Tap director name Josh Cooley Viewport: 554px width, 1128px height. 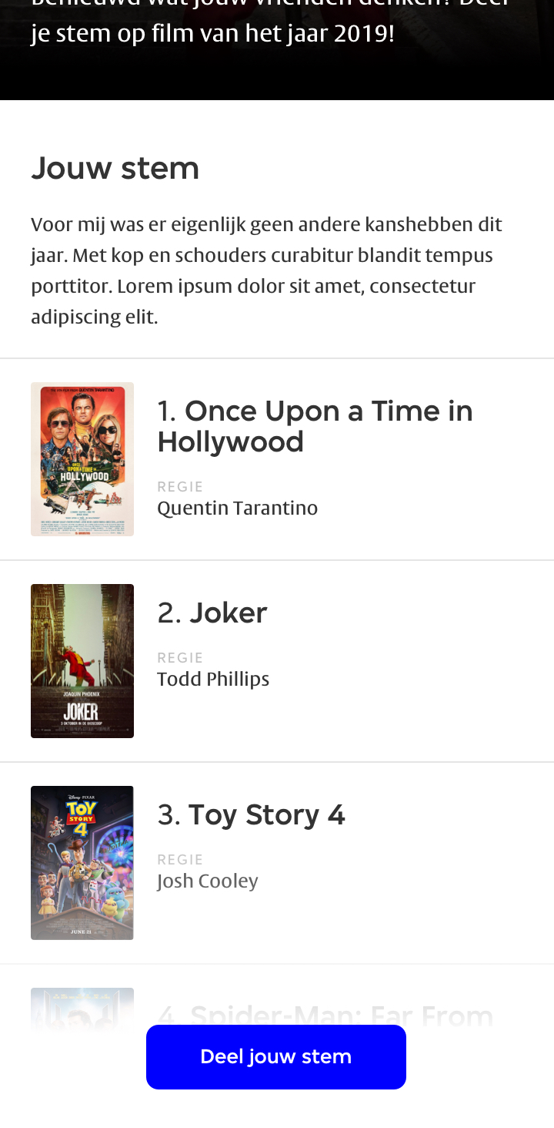pos(208,881)
